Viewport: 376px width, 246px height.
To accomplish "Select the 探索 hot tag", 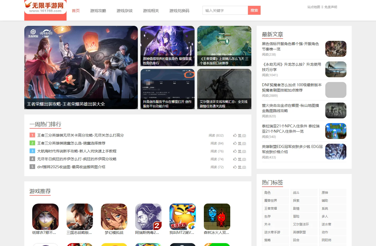I will tap(304, 201).
